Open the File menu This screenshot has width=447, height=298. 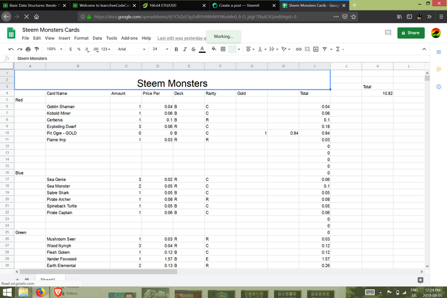tap(26, 38)
